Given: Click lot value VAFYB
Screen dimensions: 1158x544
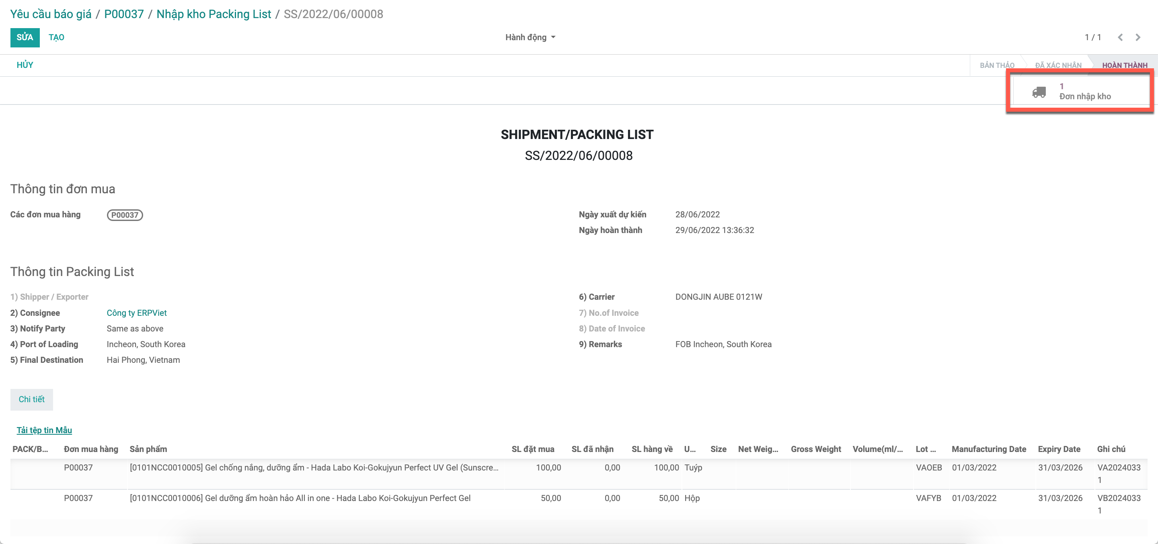Looking at the screenshot, I should (x=928, y=498).
